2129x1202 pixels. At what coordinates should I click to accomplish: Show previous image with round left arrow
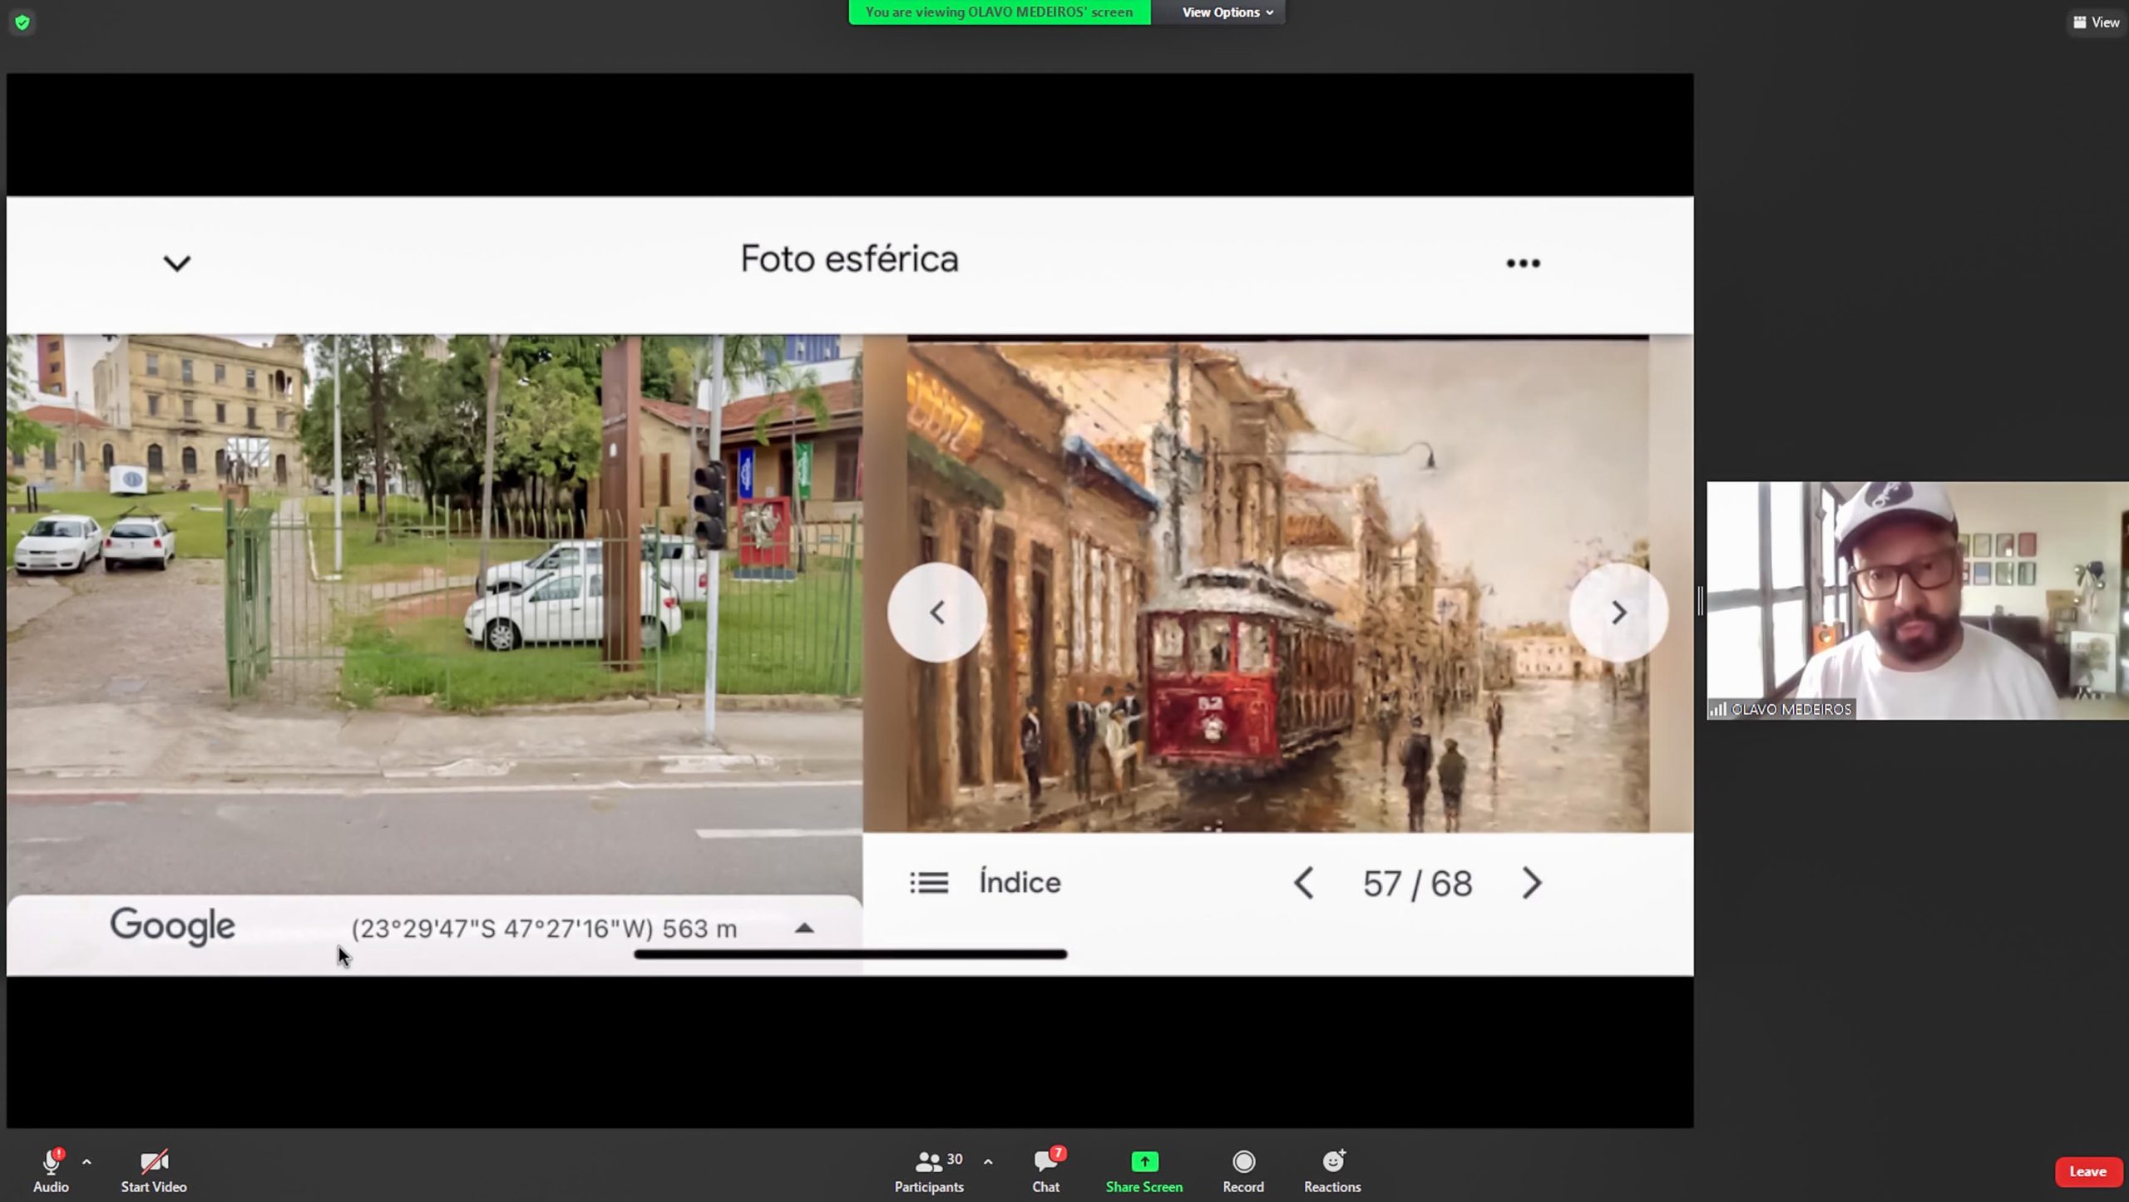click(x=936, y=613)
